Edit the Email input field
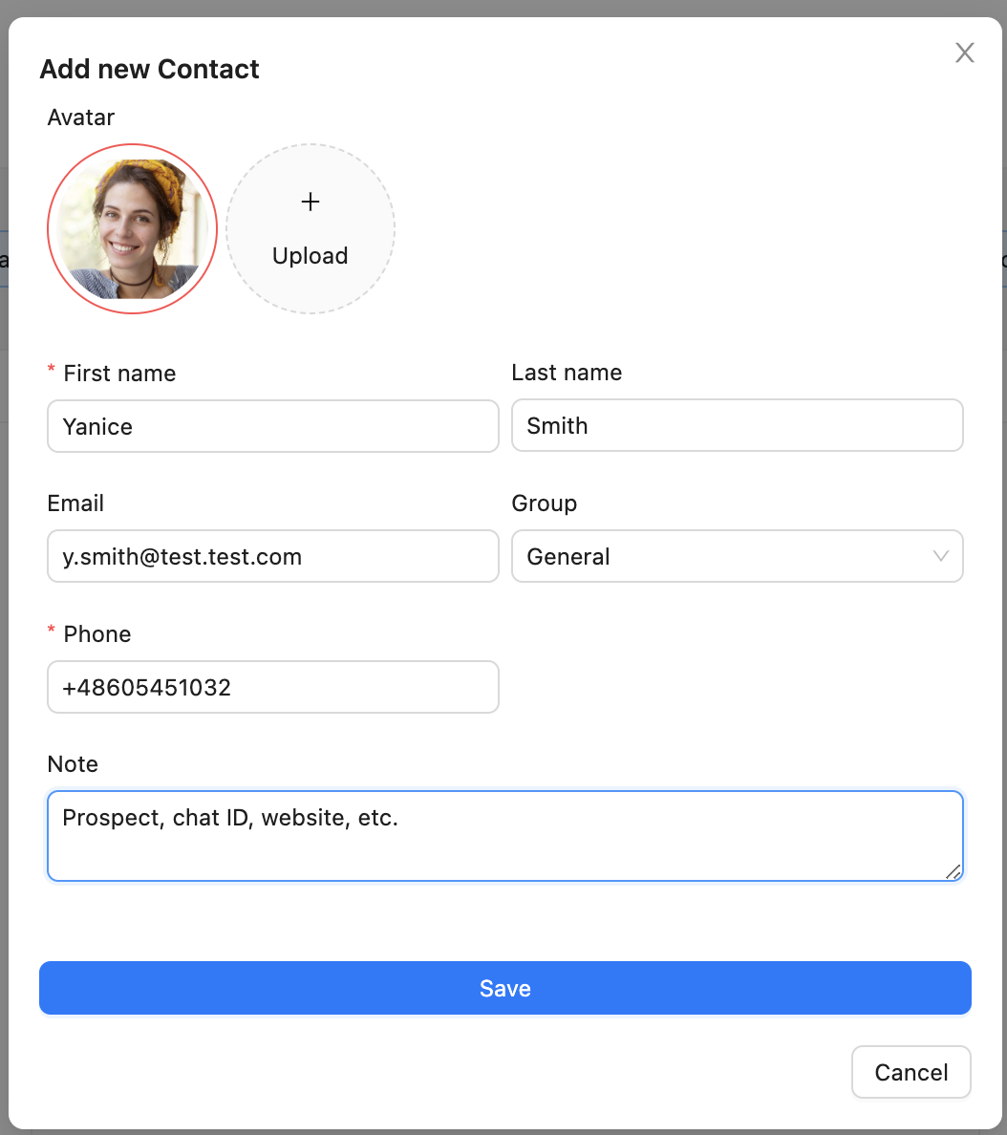The width and height of the screenshot is (1007, 1135). (x=272, y=556)
